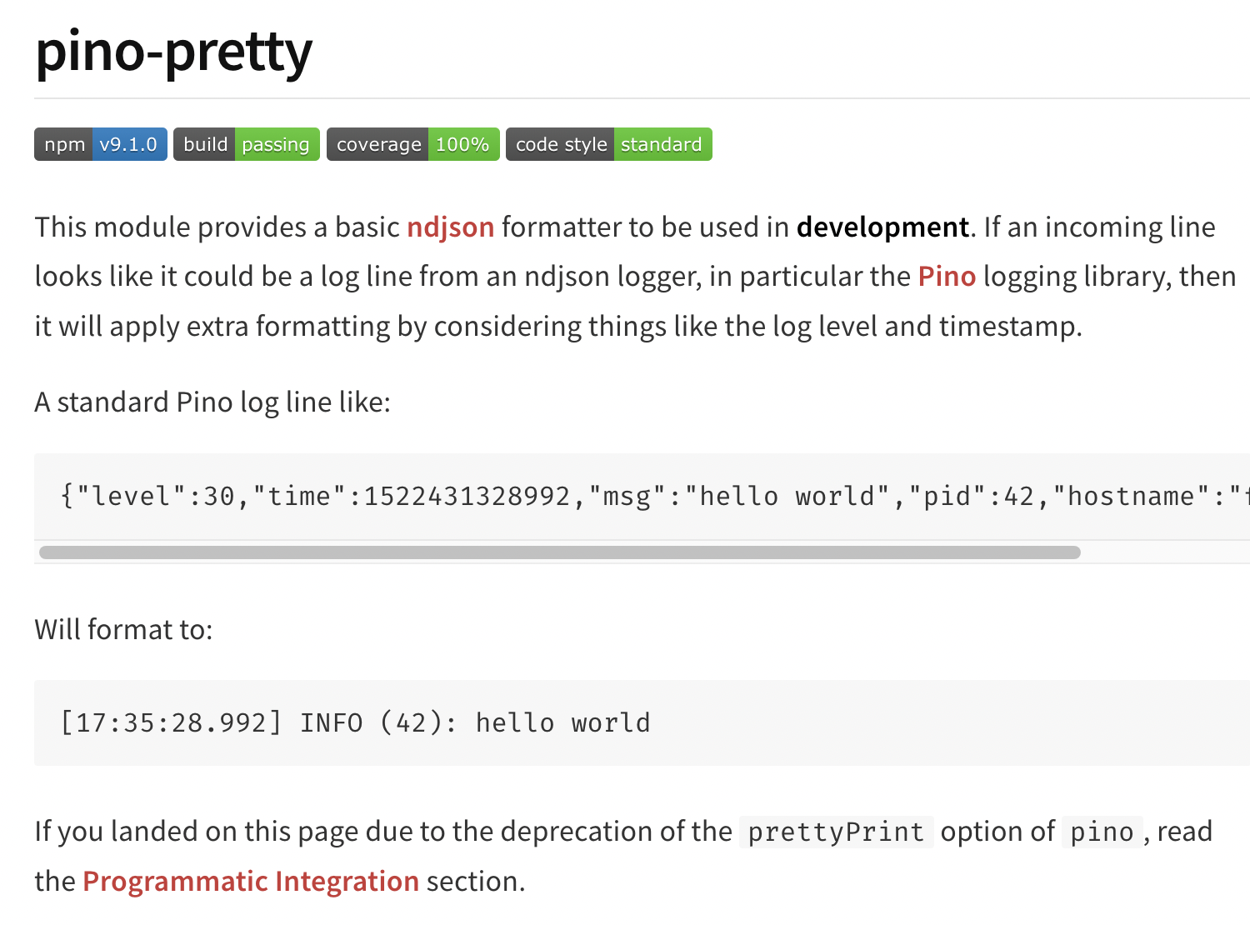The height and width of the screenshot is (925, 1250).
Task: Open the ndjson link
Action: point(450,227)
